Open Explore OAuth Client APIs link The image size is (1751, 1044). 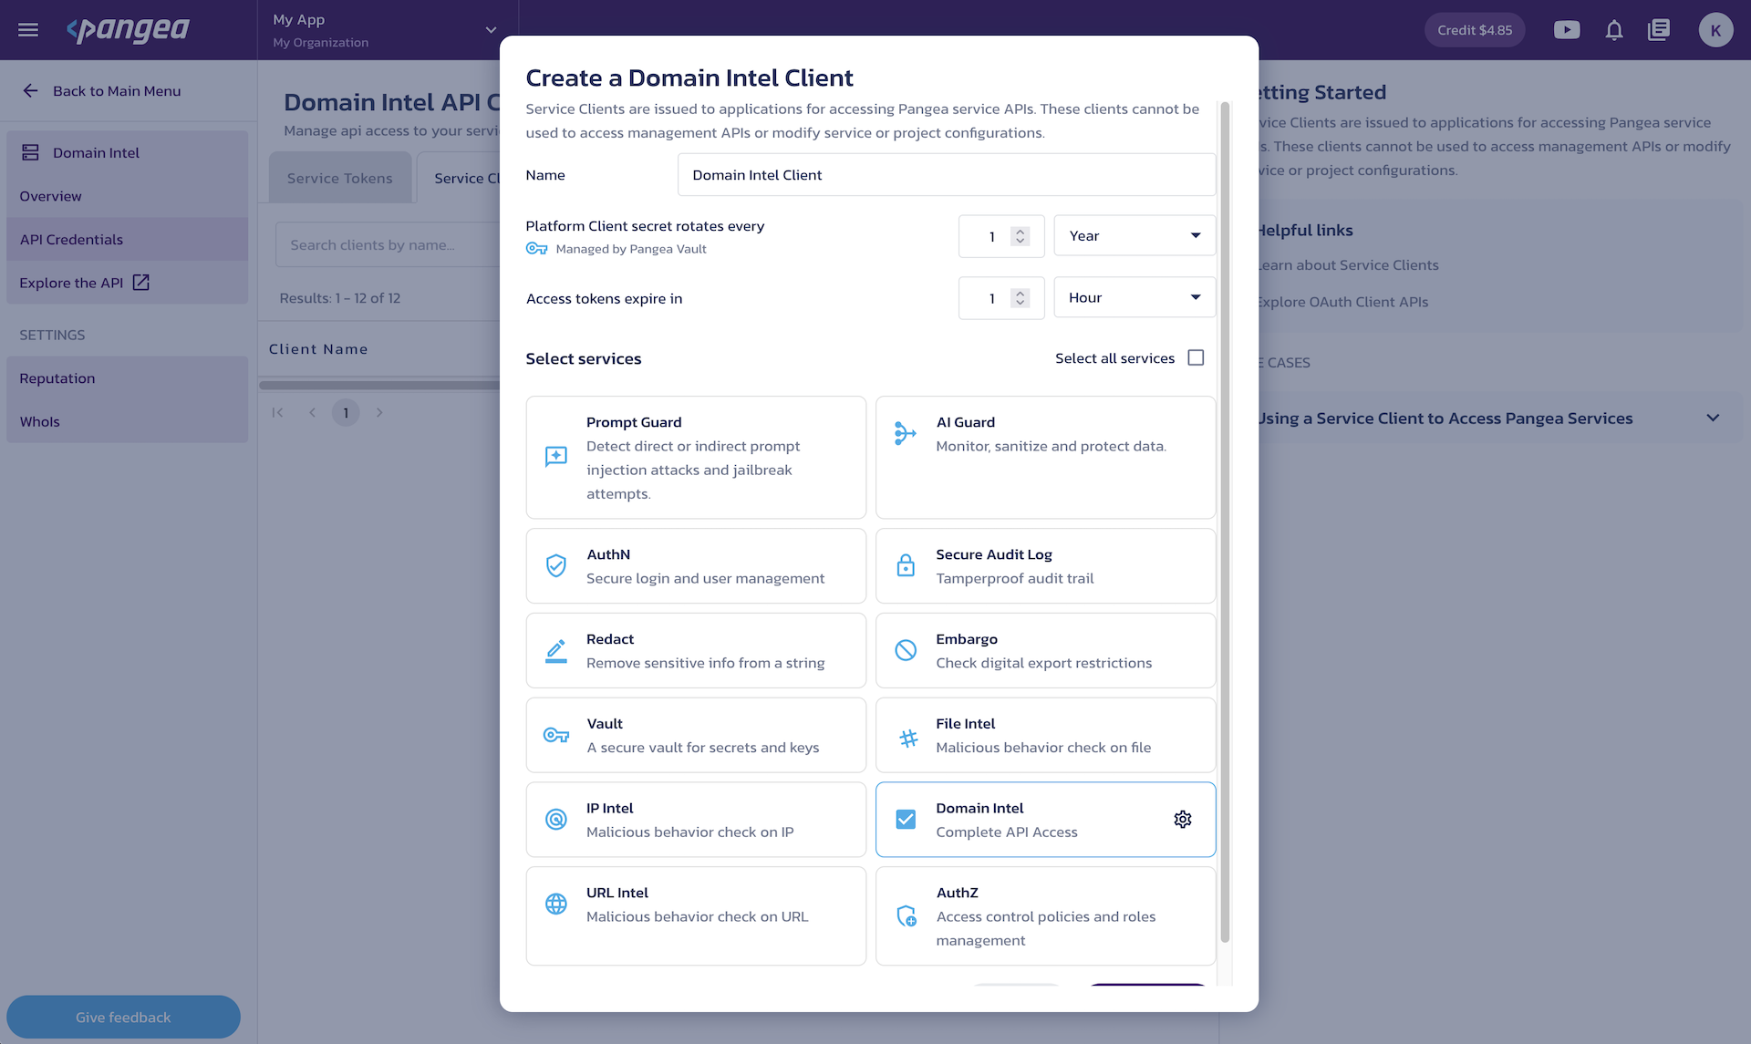pyautogui.click(x=1342, y=302)
